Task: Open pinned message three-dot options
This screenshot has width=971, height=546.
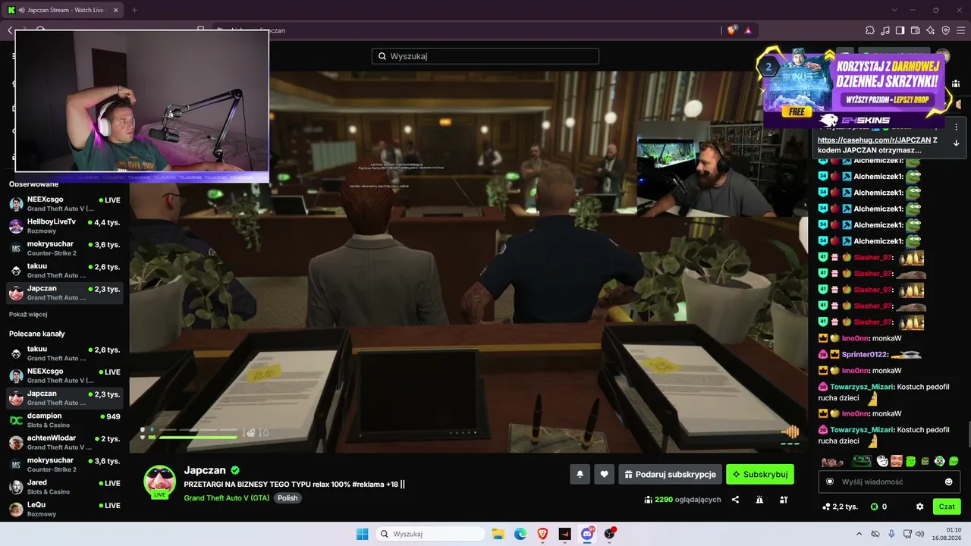Action: pyautogui.click(x=957, y=127)
